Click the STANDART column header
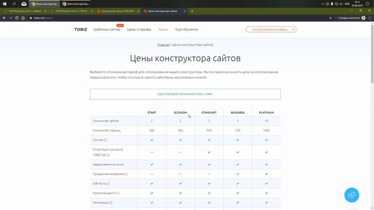Screen dimensions: 374x210 209,113
